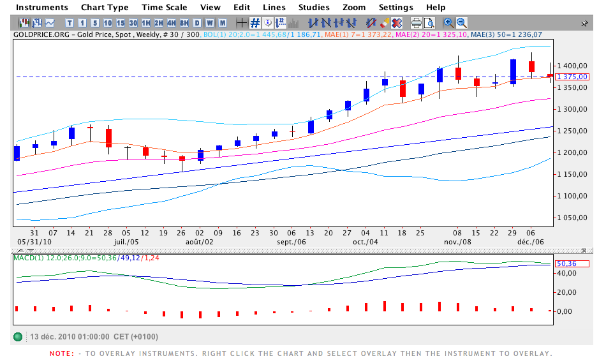
Task: Toggle the crosshair cursor tool
Action: (x=242, y=23)
